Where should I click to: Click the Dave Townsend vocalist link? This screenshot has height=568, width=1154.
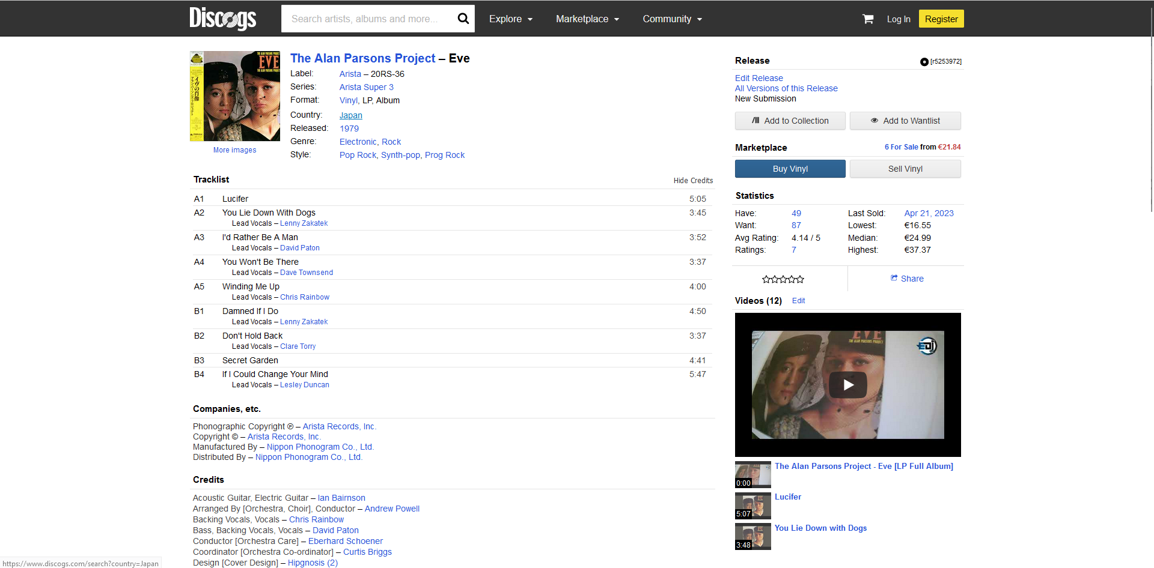307,273
